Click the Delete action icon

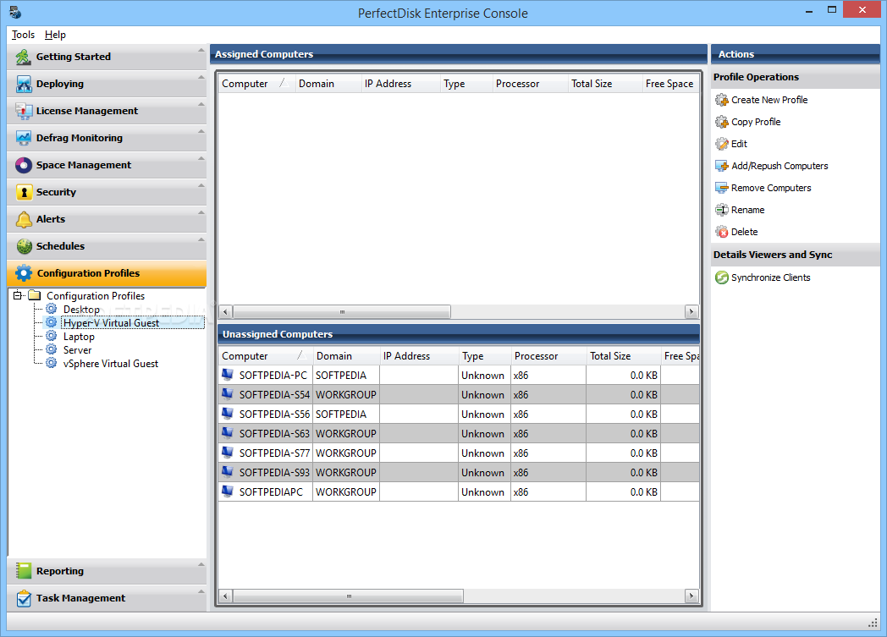[722, 233]
